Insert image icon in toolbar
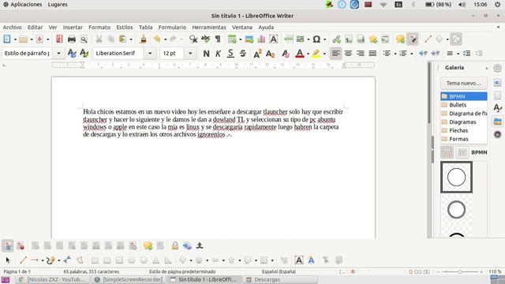The height and width of the screenshot is (284, 505). point(249,39)
